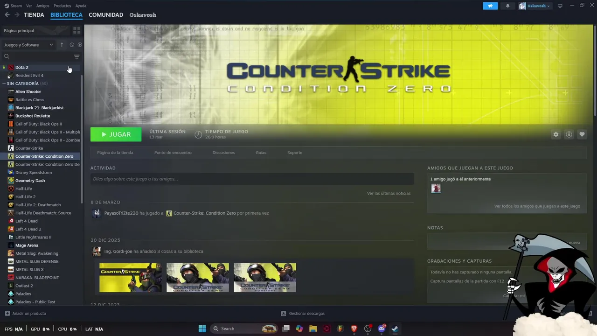
Task: Open game settings gear icon
Action: coord(556,134)
